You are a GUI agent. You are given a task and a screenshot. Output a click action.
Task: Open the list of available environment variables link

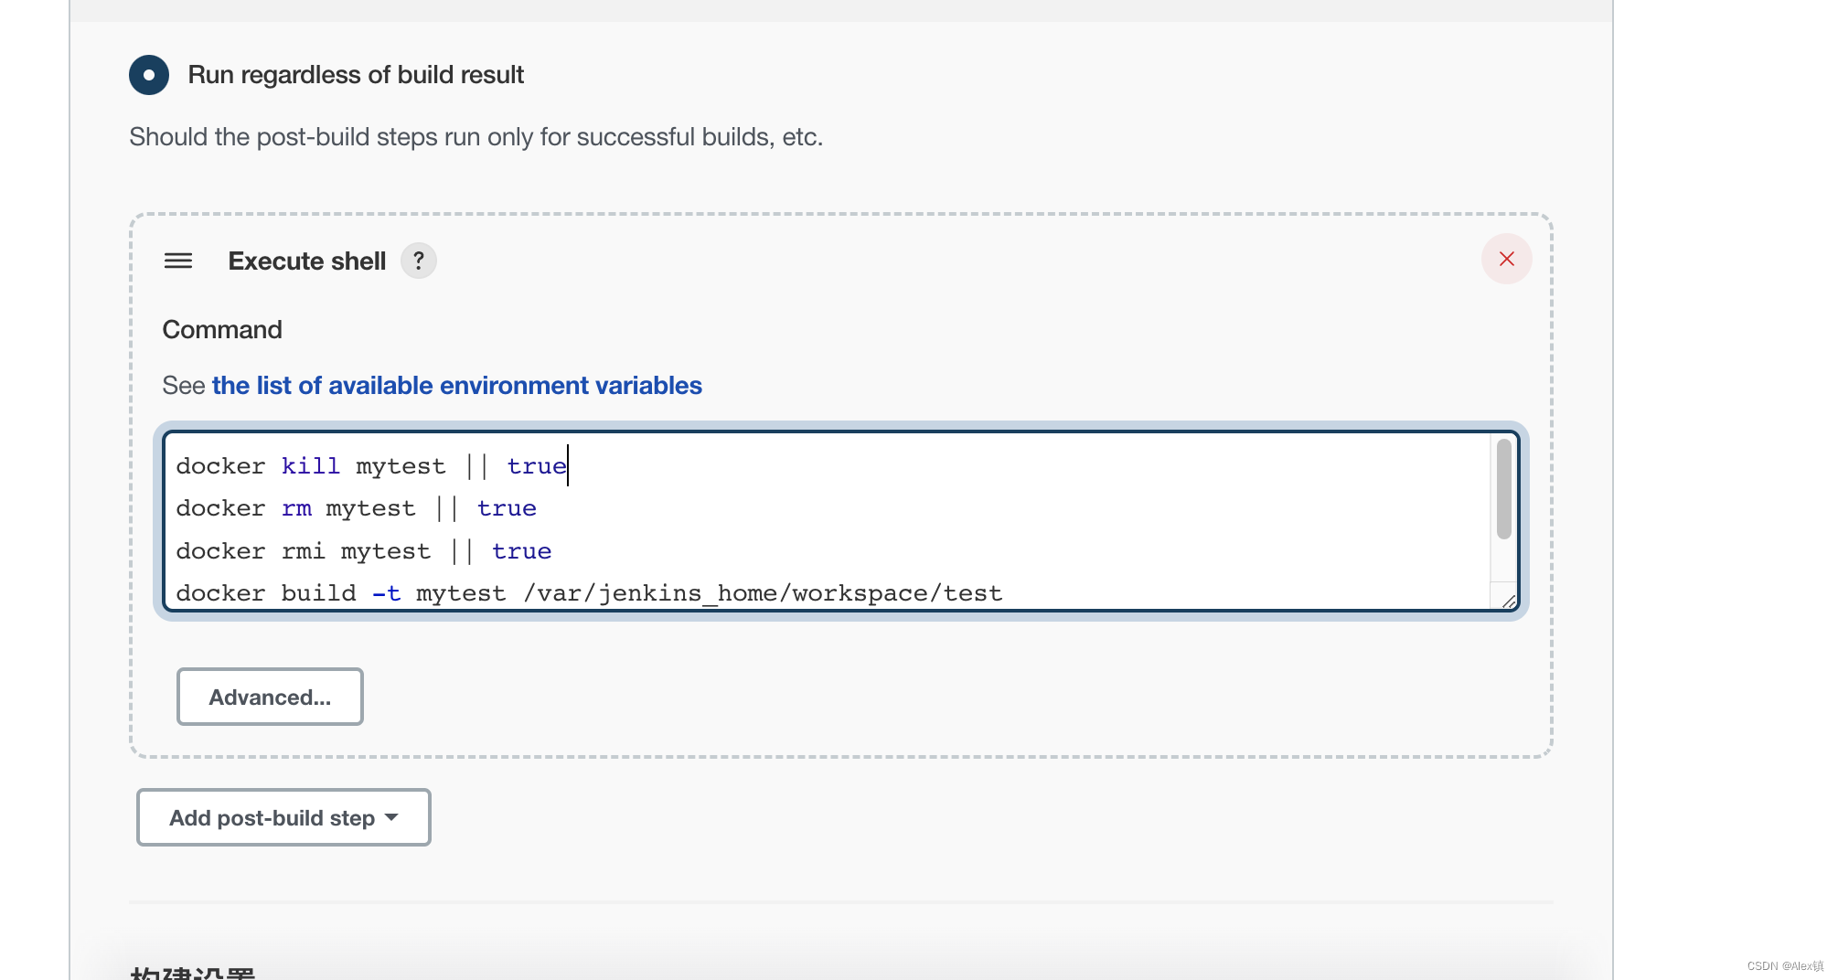tap(457, 386)
